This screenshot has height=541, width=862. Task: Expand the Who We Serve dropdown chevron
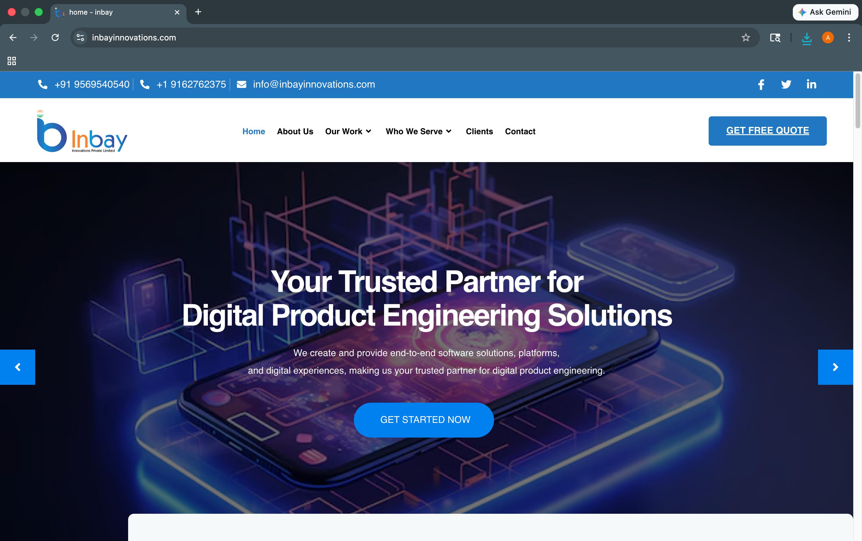(449, 131)
